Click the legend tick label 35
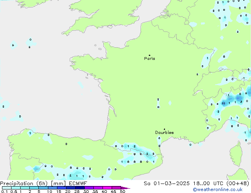 click(95, 191)
